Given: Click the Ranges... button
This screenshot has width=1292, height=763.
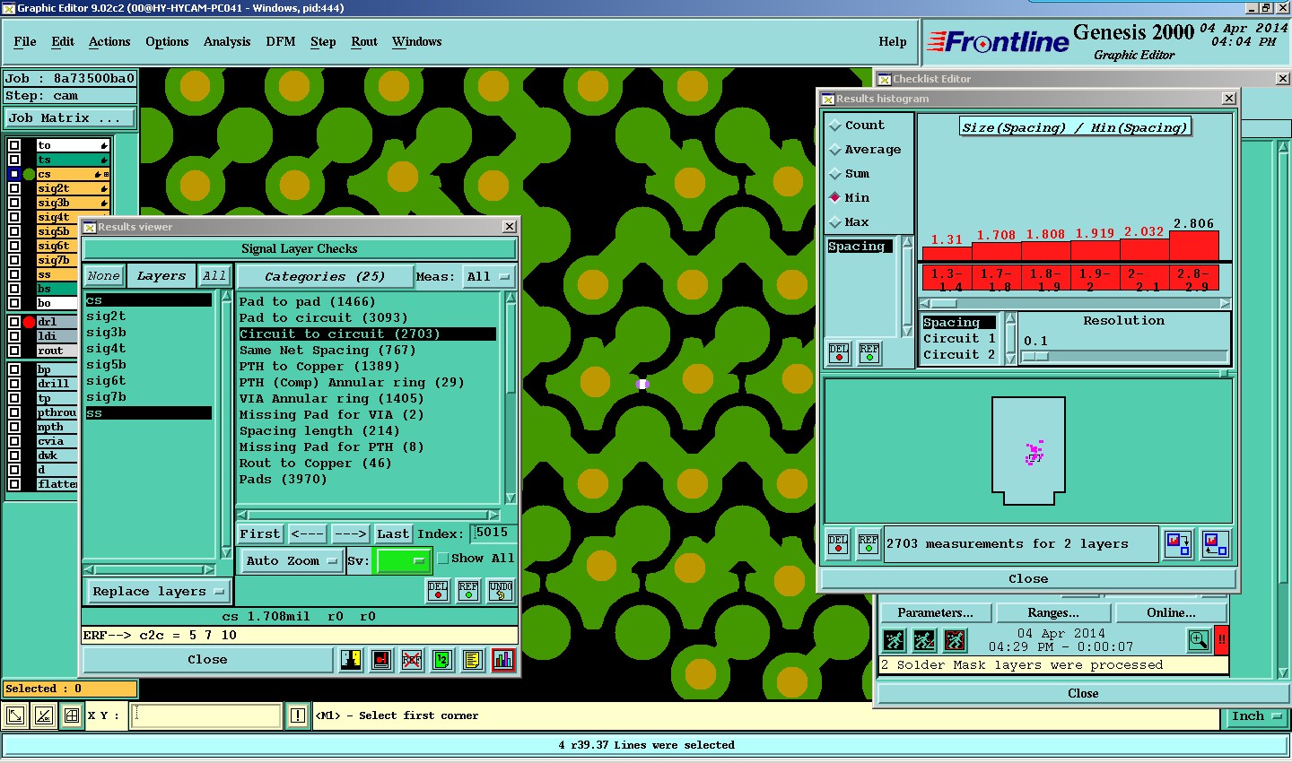Looking at the screenshot, I should pyautogui.click(x=1053, y=613).
